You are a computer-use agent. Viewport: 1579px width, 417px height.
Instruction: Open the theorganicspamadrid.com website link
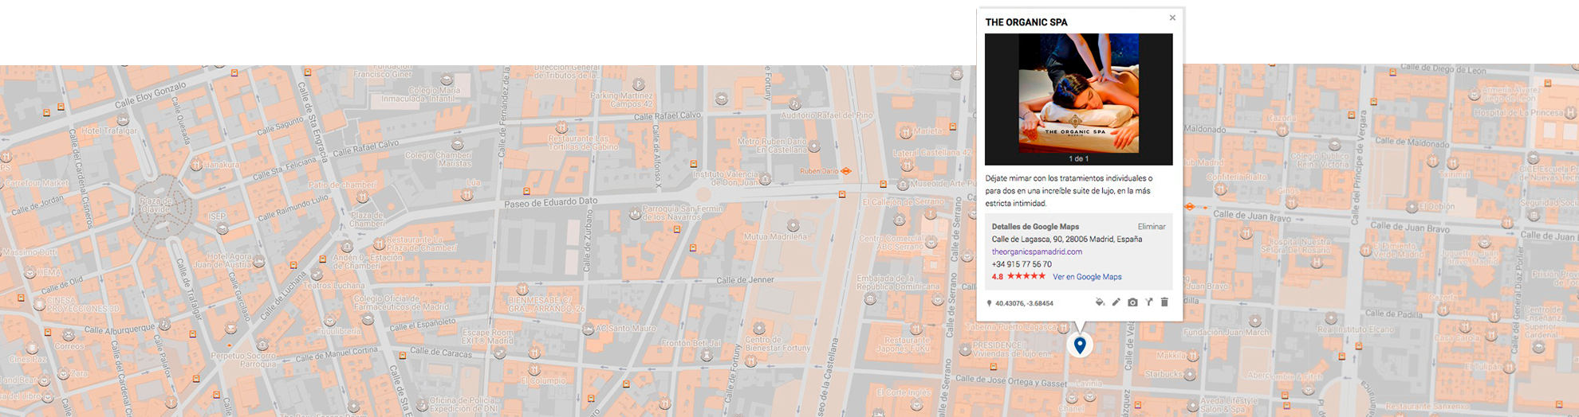[1037, 251]
